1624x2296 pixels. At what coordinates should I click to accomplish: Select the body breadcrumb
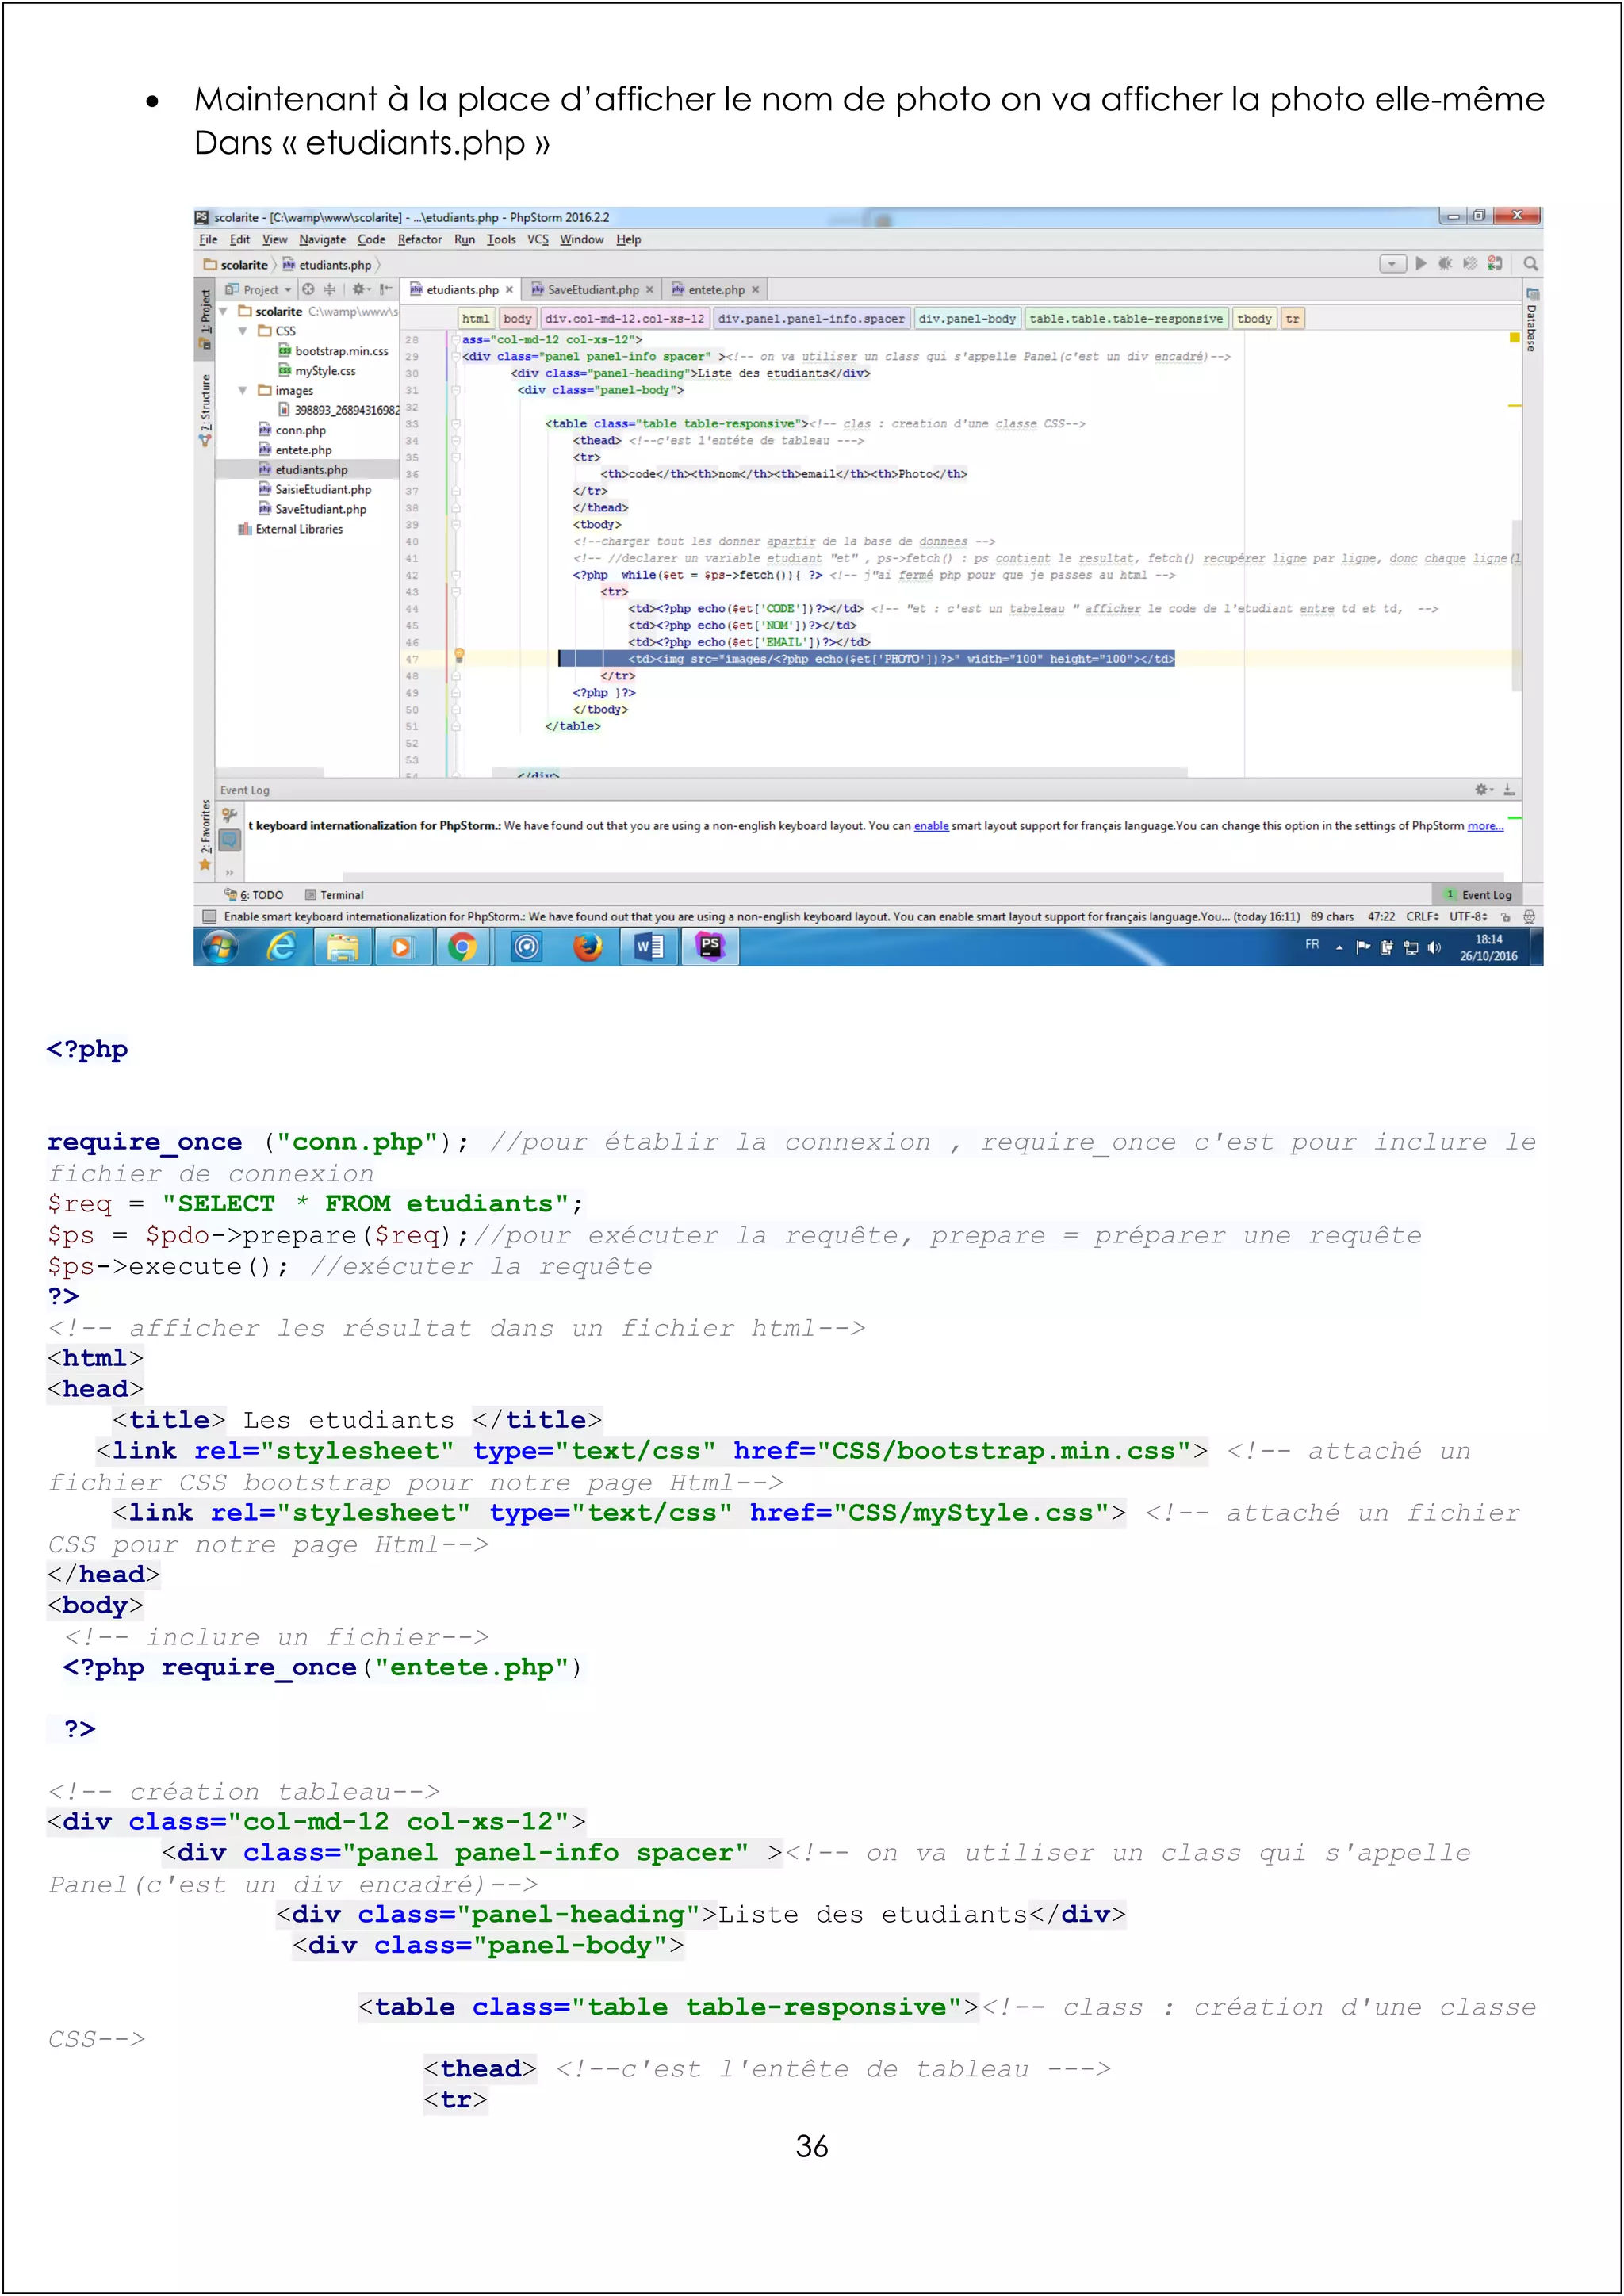[517, 319]
